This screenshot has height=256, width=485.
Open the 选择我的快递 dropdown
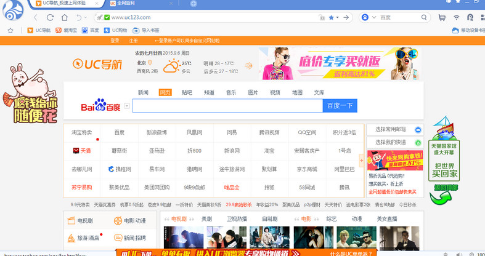394,143
